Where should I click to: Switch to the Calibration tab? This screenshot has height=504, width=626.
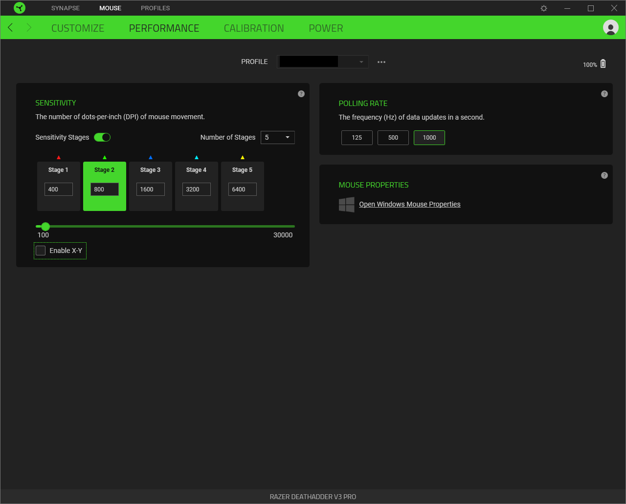click(254, 28)
